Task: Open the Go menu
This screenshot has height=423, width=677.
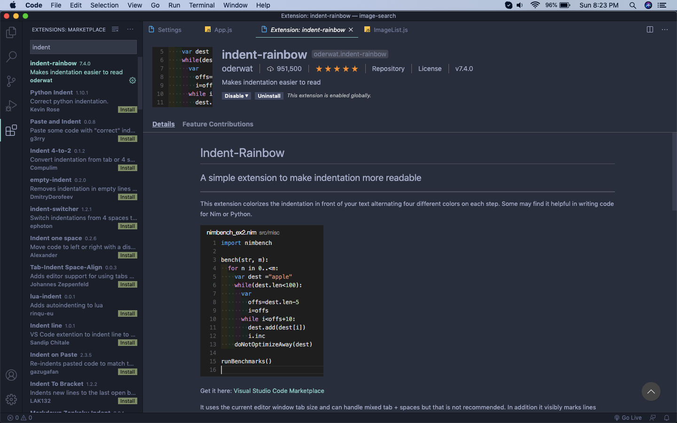Action: (155, 5)
